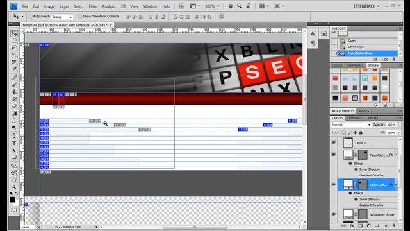Select the Zoom tool in toolbox
This screenshot has height=231, width=410.
(14, 187)
